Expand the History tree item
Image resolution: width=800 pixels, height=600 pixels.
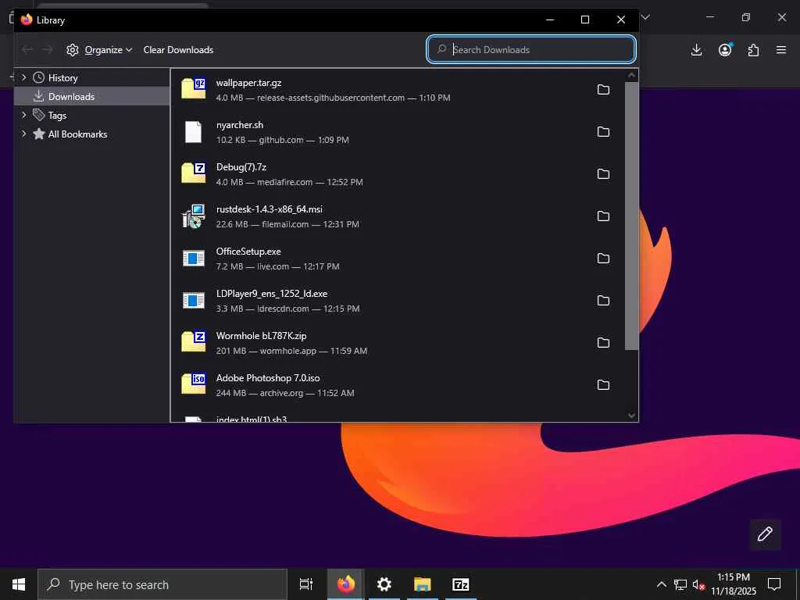click(x=24, y=77)
